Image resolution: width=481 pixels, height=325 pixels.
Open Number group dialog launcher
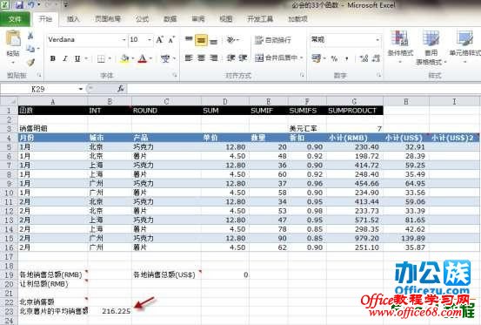[x=379, y=75]
